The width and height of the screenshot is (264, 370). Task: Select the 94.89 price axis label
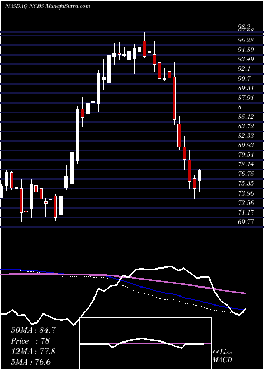[246, 50]
